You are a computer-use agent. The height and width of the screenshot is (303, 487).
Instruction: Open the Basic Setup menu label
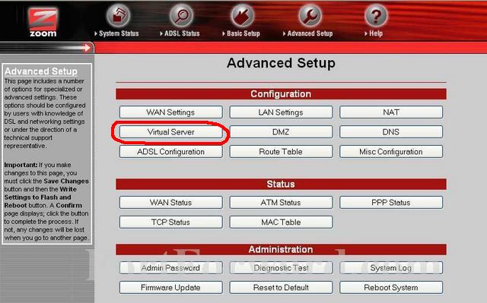coord(243,33)
